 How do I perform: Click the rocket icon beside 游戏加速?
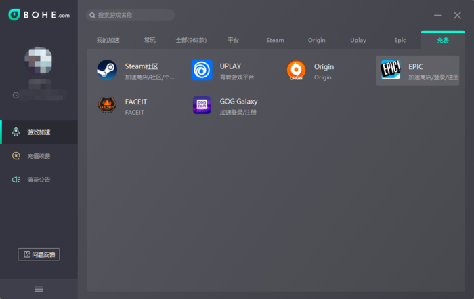click(16, 132)
